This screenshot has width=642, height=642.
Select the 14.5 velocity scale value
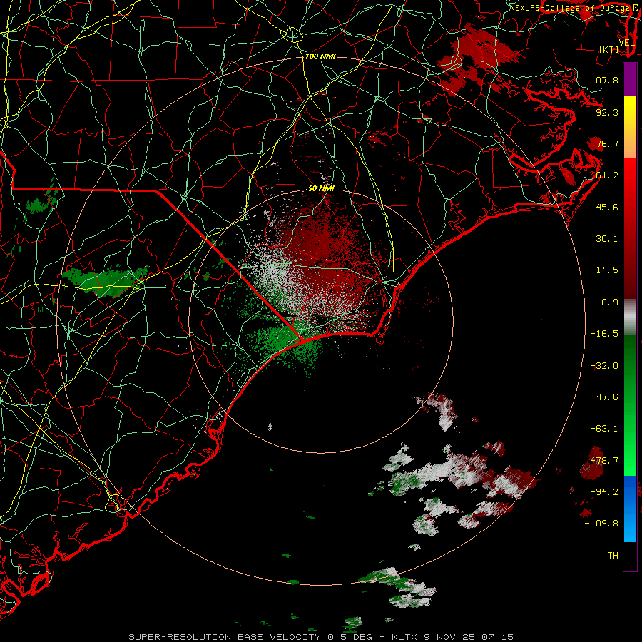(x=607, y=270)
